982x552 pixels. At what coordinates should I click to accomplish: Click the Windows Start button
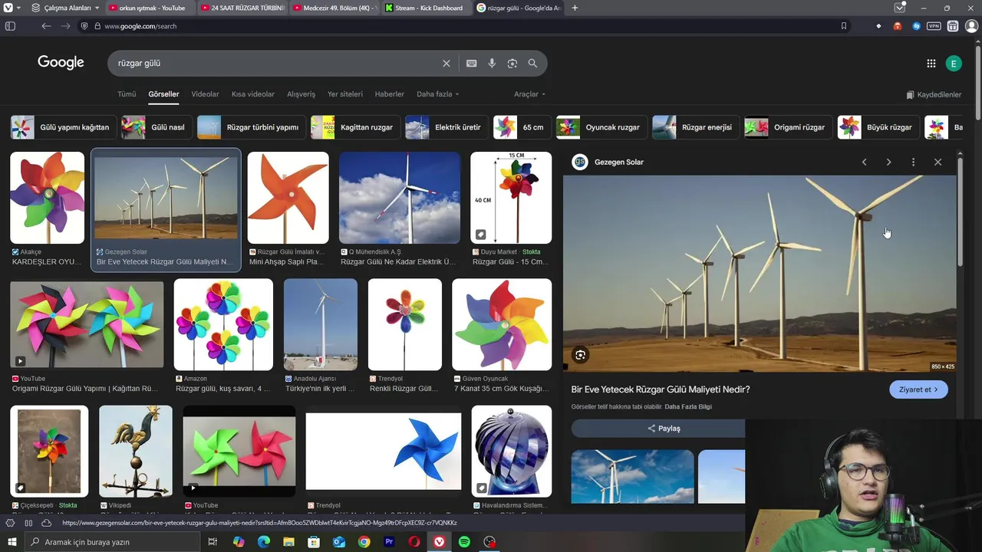[x=11, y=542]
